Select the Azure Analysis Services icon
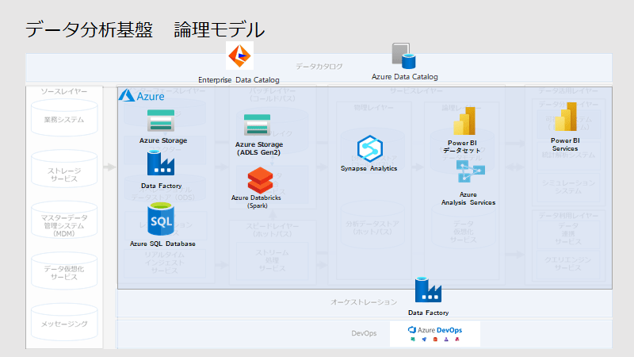The height and width of the screenshot is (357, 634). [x=470, y=171]
